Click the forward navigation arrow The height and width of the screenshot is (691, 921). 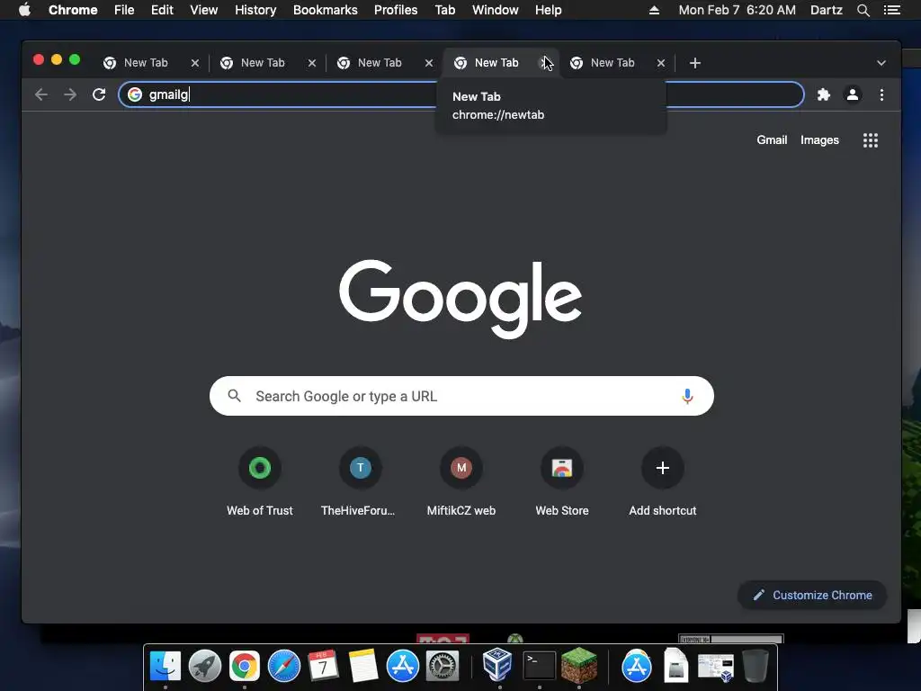click(70, 94)
